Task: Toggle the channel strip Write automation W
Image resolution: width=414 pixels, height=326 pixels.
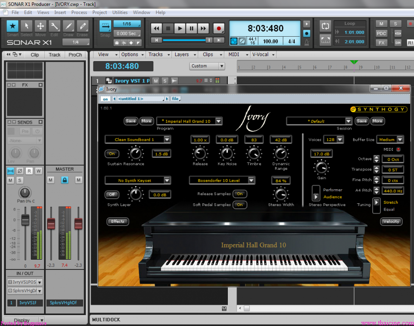Action: point(39,171)
